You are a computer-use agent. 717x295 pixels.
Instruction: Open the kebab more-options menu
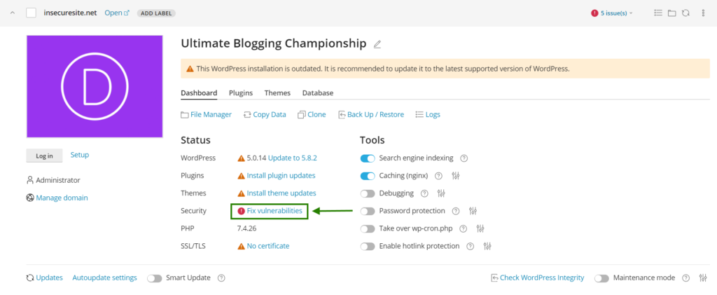point(703,13)
